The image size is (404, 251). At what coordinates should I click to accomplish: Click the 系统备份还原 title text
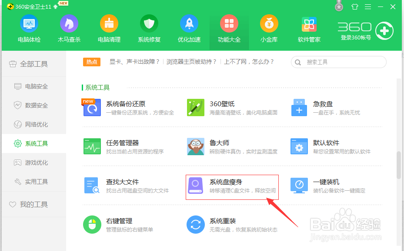point(126,104)
